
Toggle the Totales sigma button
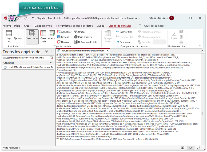(174, 35)
